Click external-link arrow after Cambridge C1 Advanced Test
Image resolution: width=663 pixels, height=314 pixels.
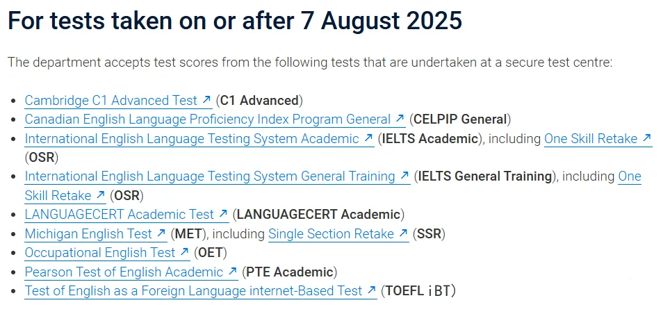point(206,101)
